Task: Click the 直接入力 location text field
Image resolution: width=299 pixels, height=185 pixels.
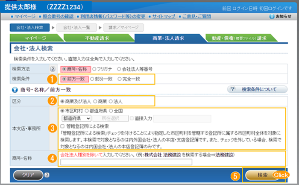Action: click(x=182, y=118)
